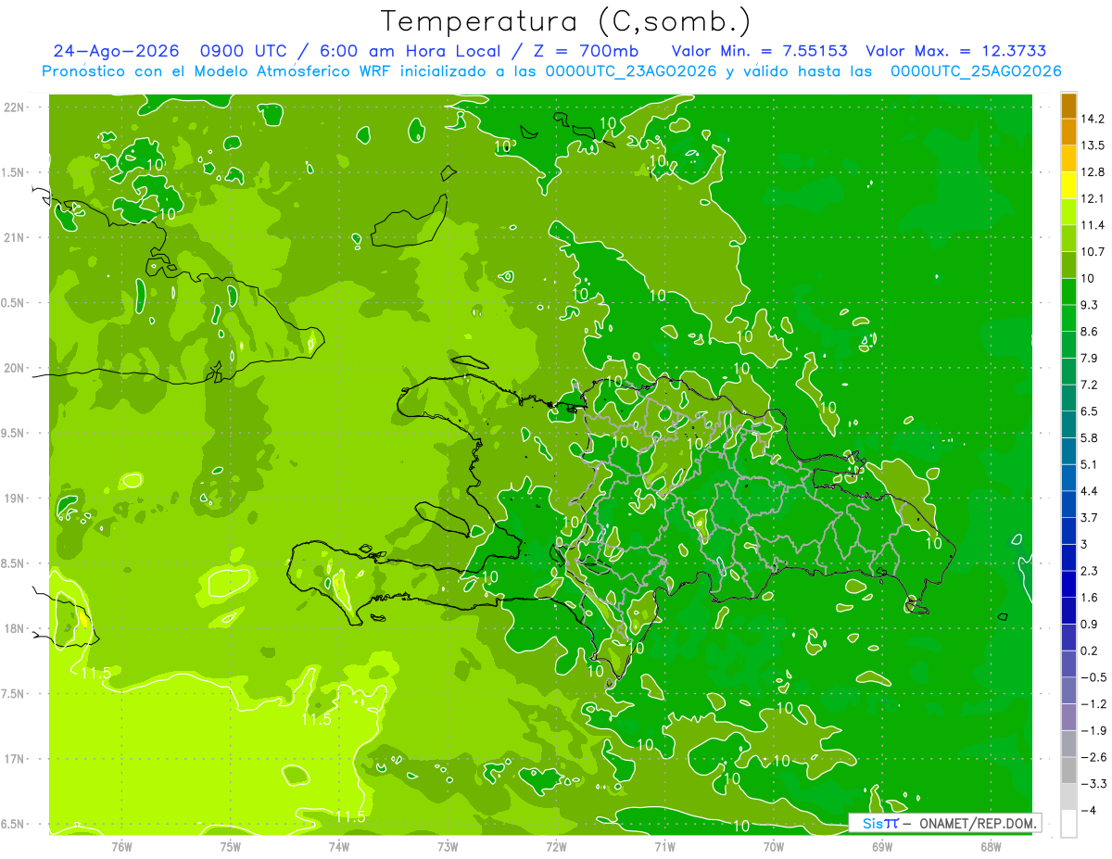Click the legend swatch between 13.5 and 14.2

tap(1068, 132)
